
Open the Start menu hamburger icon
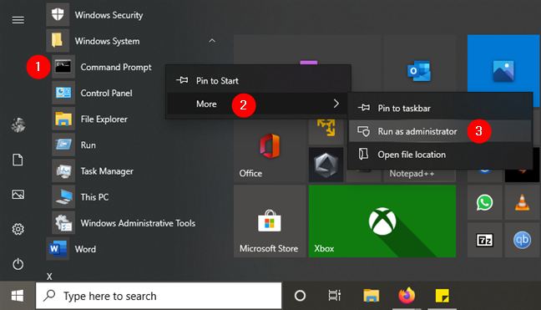coord(18,20)
